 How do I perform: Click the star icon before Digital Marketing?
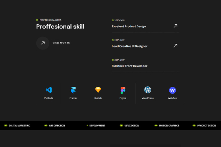click(6, 125)
